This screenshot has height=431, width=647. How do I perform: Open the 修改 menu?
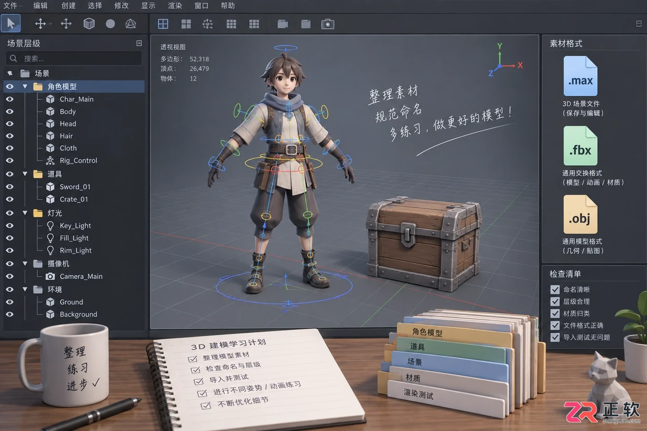click(121, 5)
